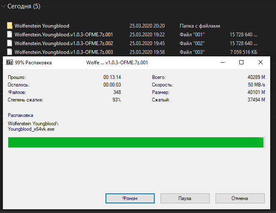Collapse the Сегодня (5) group
Screen dimensions: 276x213
tap(3, 6)
